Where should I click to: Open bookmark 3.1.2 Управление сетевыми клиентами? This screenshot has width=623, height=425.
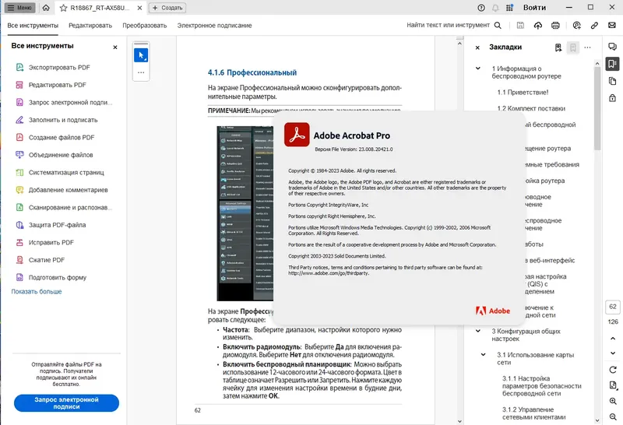533,413
